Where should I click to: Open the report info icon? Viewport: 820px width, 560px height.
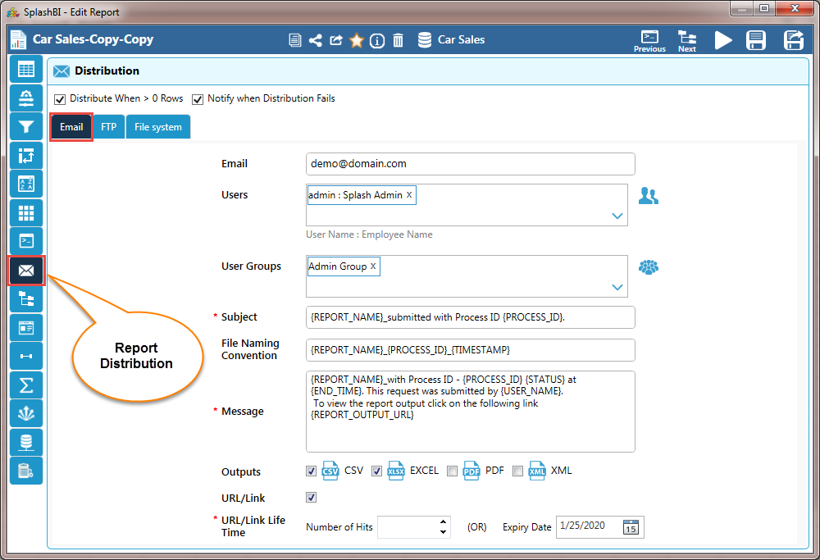point(377,40)
